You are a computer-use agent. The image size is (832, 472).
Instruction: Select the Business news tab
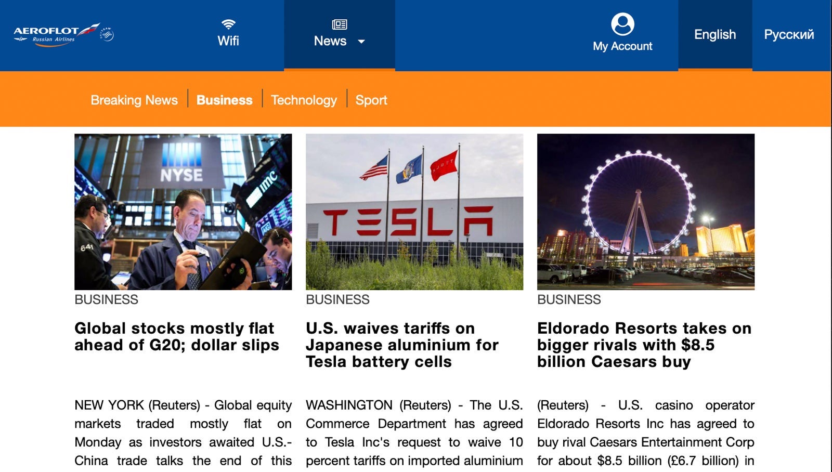[224, 100]
